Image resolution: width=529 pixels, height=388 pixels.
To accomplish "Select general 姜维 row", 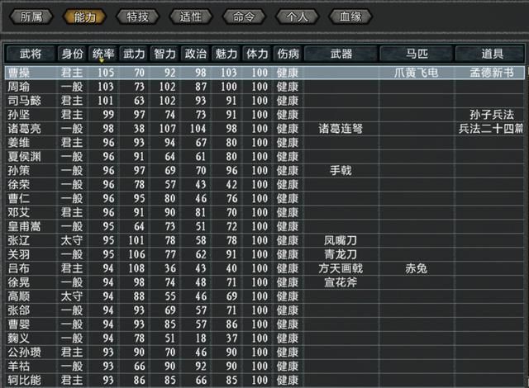I will coord(264,143).
